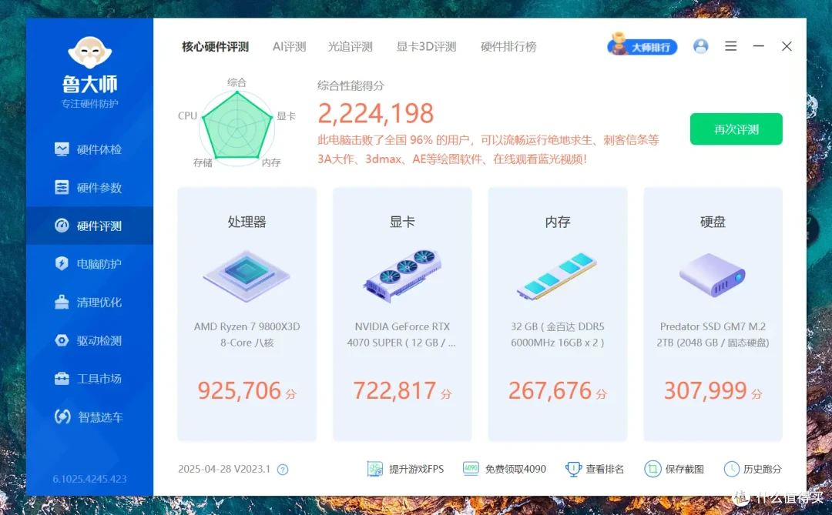Open 硬件参数 in the sidebar
Screen dimensions: 832x515
[89, 188]
